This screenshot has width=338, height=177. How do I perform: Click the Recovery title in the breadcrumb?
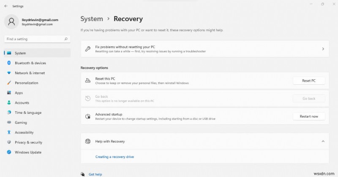[128, 19]
